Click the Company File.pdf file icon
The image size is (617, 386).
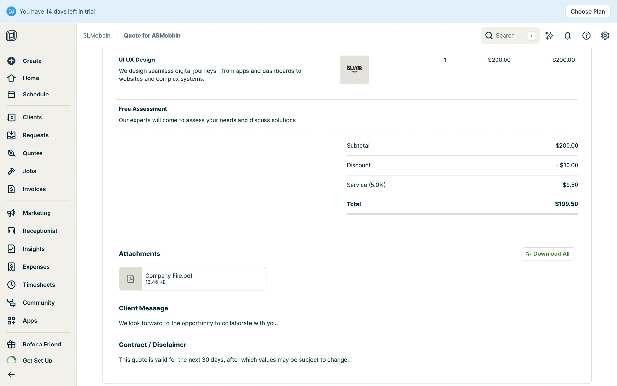click(x=130, y=279)
